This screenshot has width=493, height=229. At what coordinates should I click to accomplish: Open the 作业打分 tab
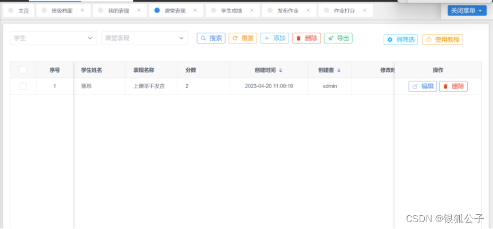point(344,11)
